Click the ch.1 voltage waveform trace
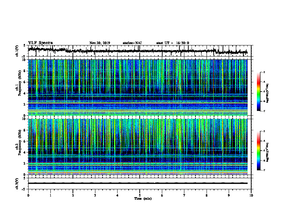Image resolution: width=283 pixels, height=219 pixels. pyautogui.click(x=138, y=51)
